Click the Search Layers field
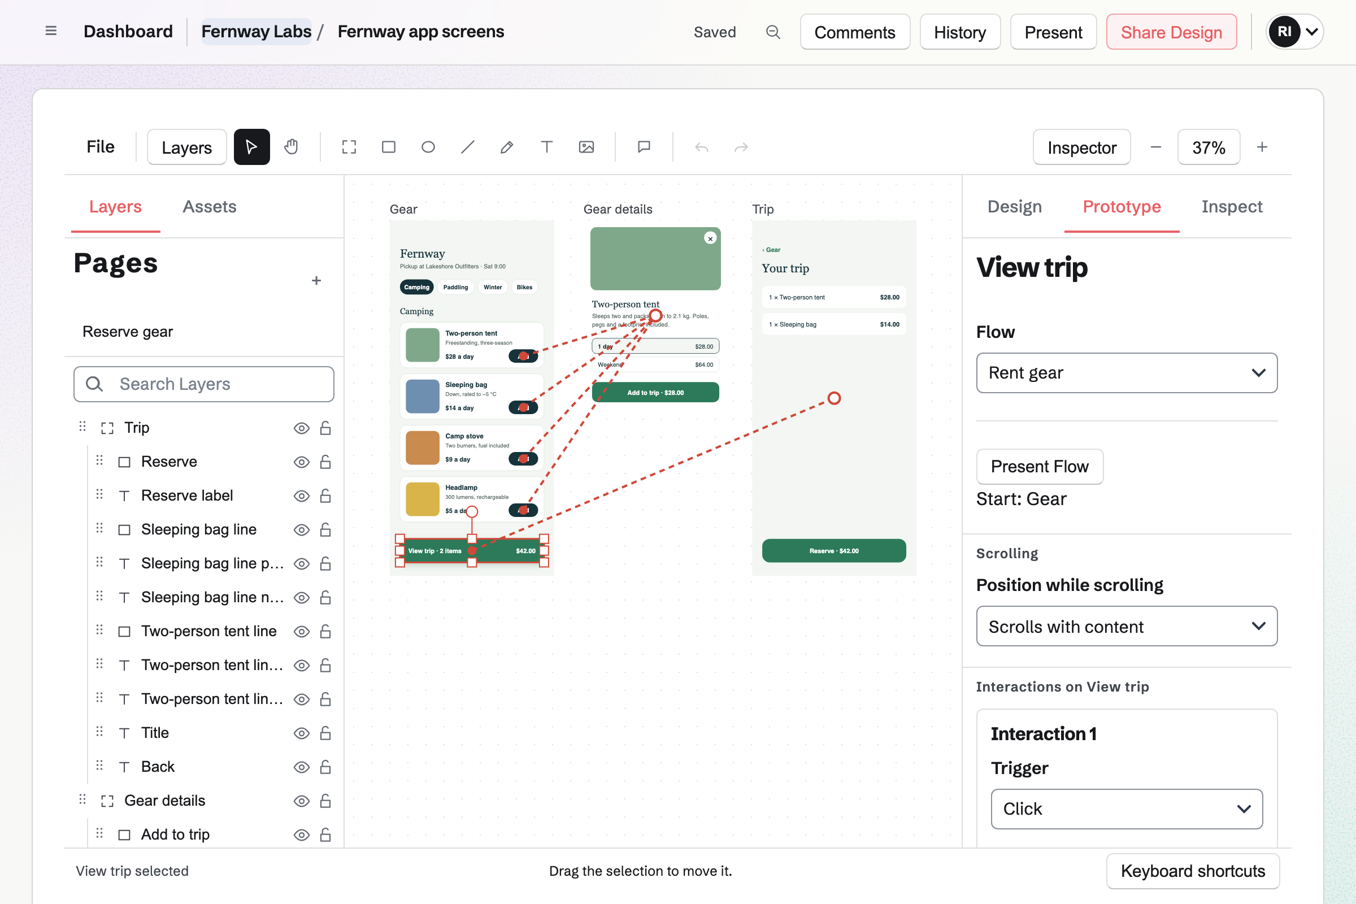Image resolution: width=1356 pixels, height=904 pixels. [203, 384]
